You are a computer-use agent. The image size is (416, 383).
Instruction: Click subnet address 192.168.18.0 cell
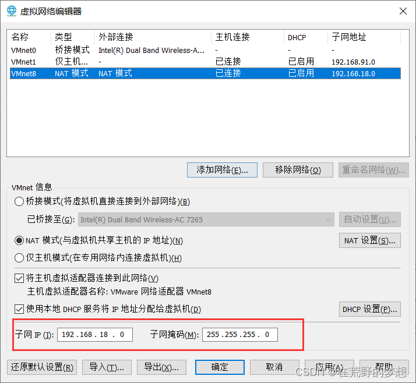click(354, 74)
